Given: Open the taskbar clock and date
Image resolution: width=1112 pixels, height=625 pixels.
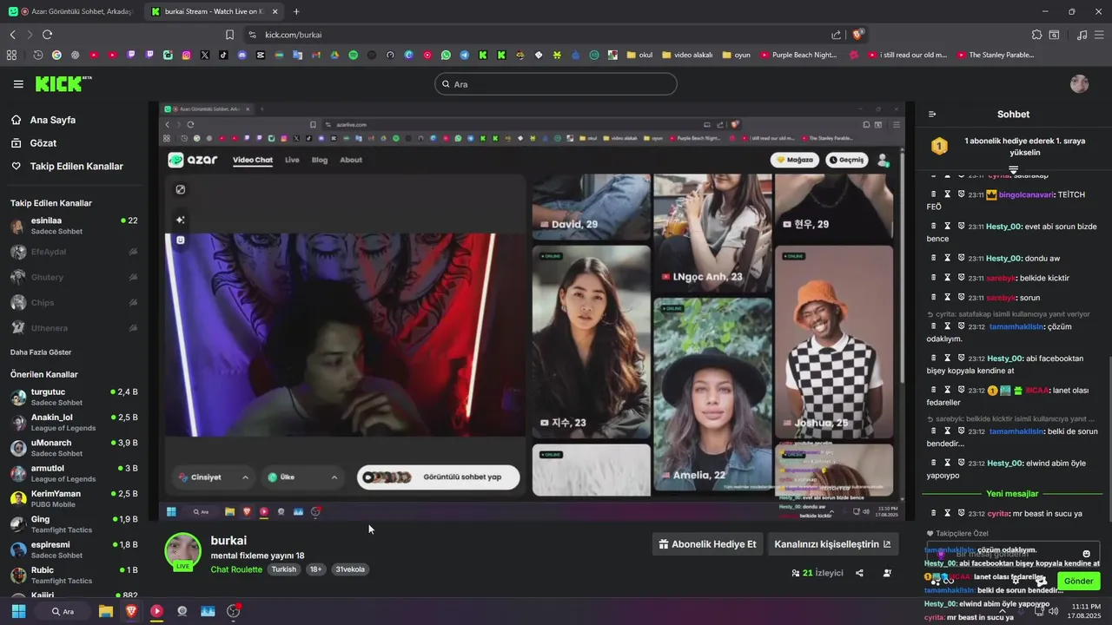Looking at the screenshot, I should [x=1086, y=611].
